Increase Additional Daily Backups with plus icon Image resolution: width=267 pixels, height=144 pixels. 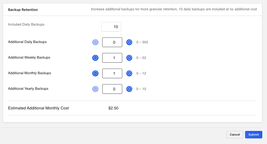129,42
